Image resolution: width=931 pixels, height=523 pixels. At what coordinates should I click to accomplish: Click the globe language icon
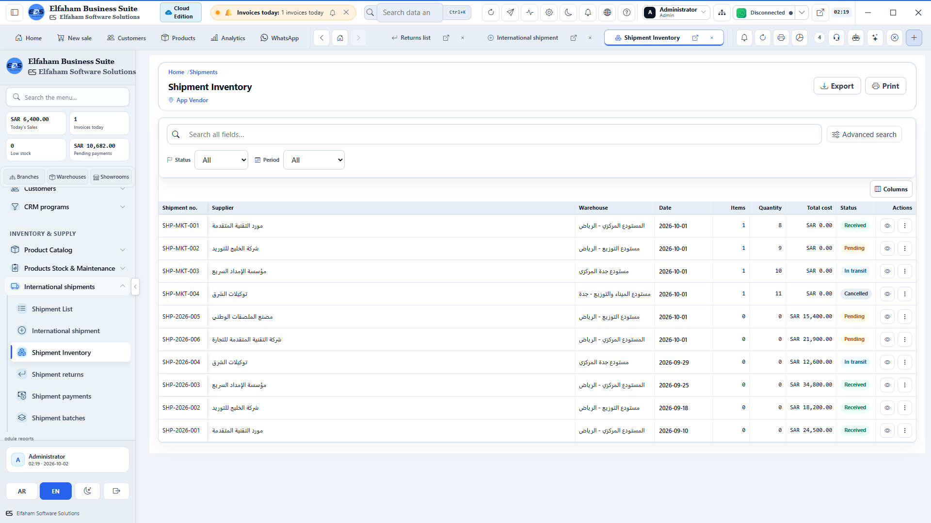point(607,13)
